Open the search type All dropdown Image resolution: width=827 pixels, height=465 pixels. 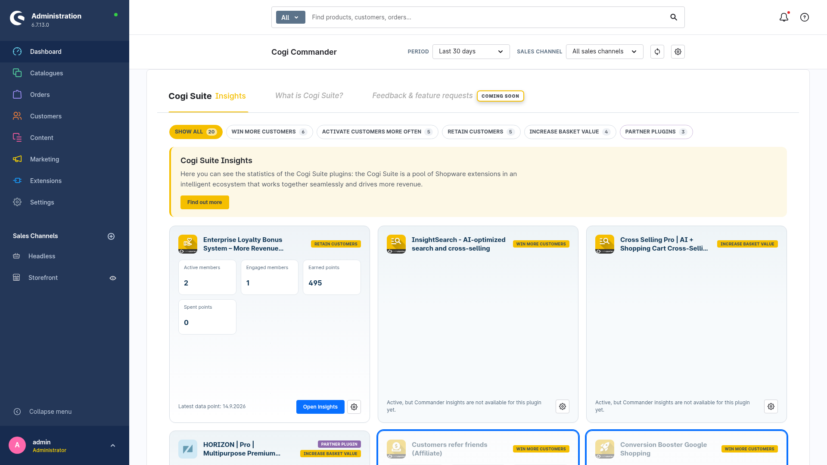point(291,17)
